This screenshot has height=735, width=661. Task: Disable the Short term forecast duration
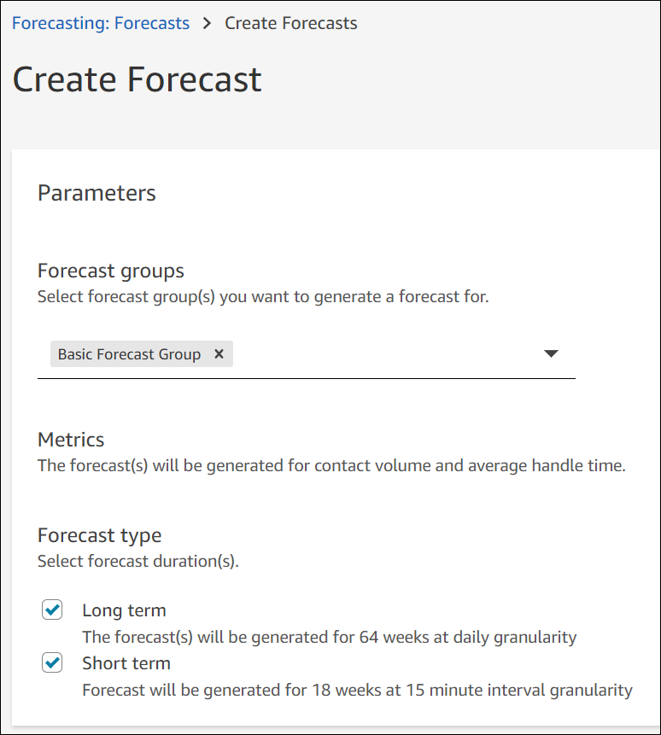click(53, 662)
